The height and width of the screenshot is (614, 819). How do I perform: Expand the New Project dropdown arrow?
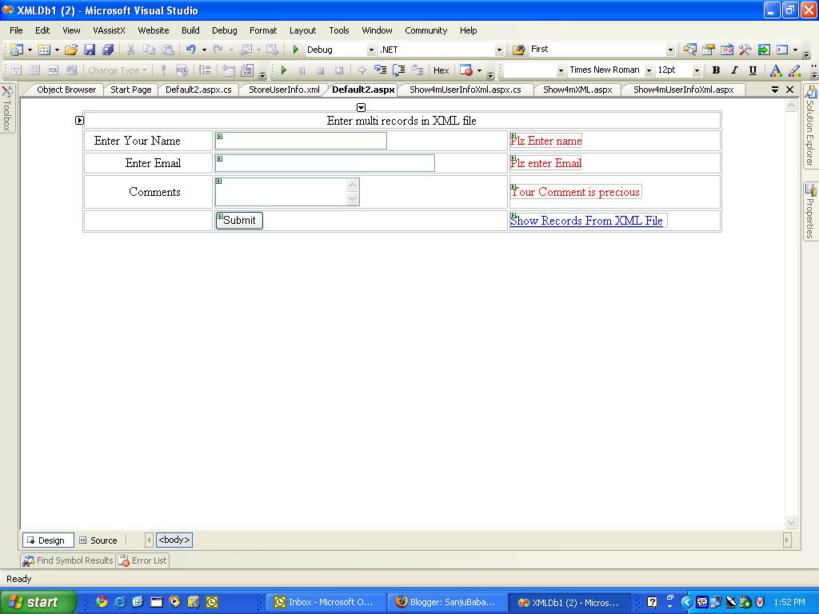tap(30, 50)
